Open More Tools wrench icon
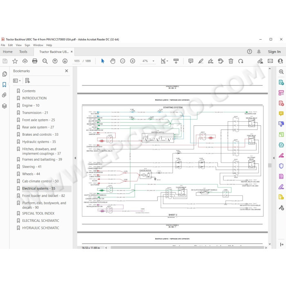Viewport: 286px width, 286px height. tap(281, 208)
